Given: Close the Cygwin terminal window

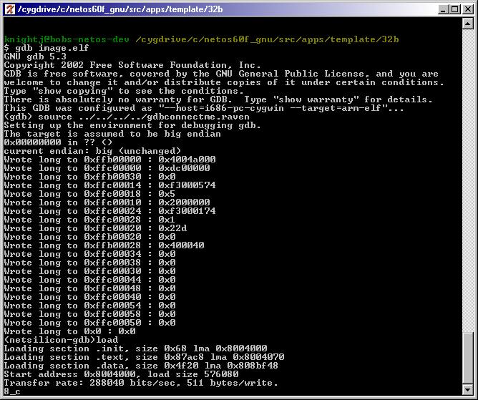Looking at the screenshot, I should pos(466,9).
